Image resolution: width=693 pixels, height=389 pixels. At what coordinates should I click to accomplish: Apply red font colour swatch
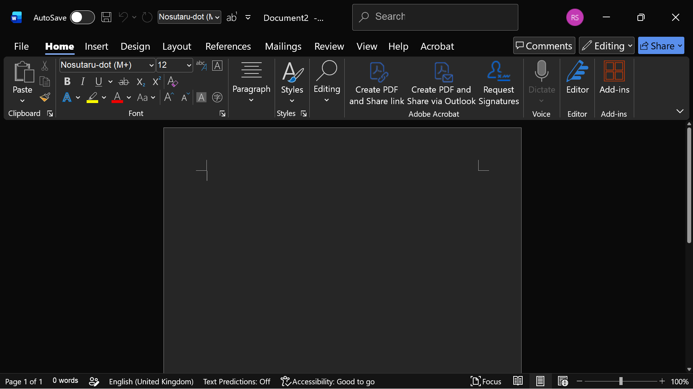(x=117, y=97)
